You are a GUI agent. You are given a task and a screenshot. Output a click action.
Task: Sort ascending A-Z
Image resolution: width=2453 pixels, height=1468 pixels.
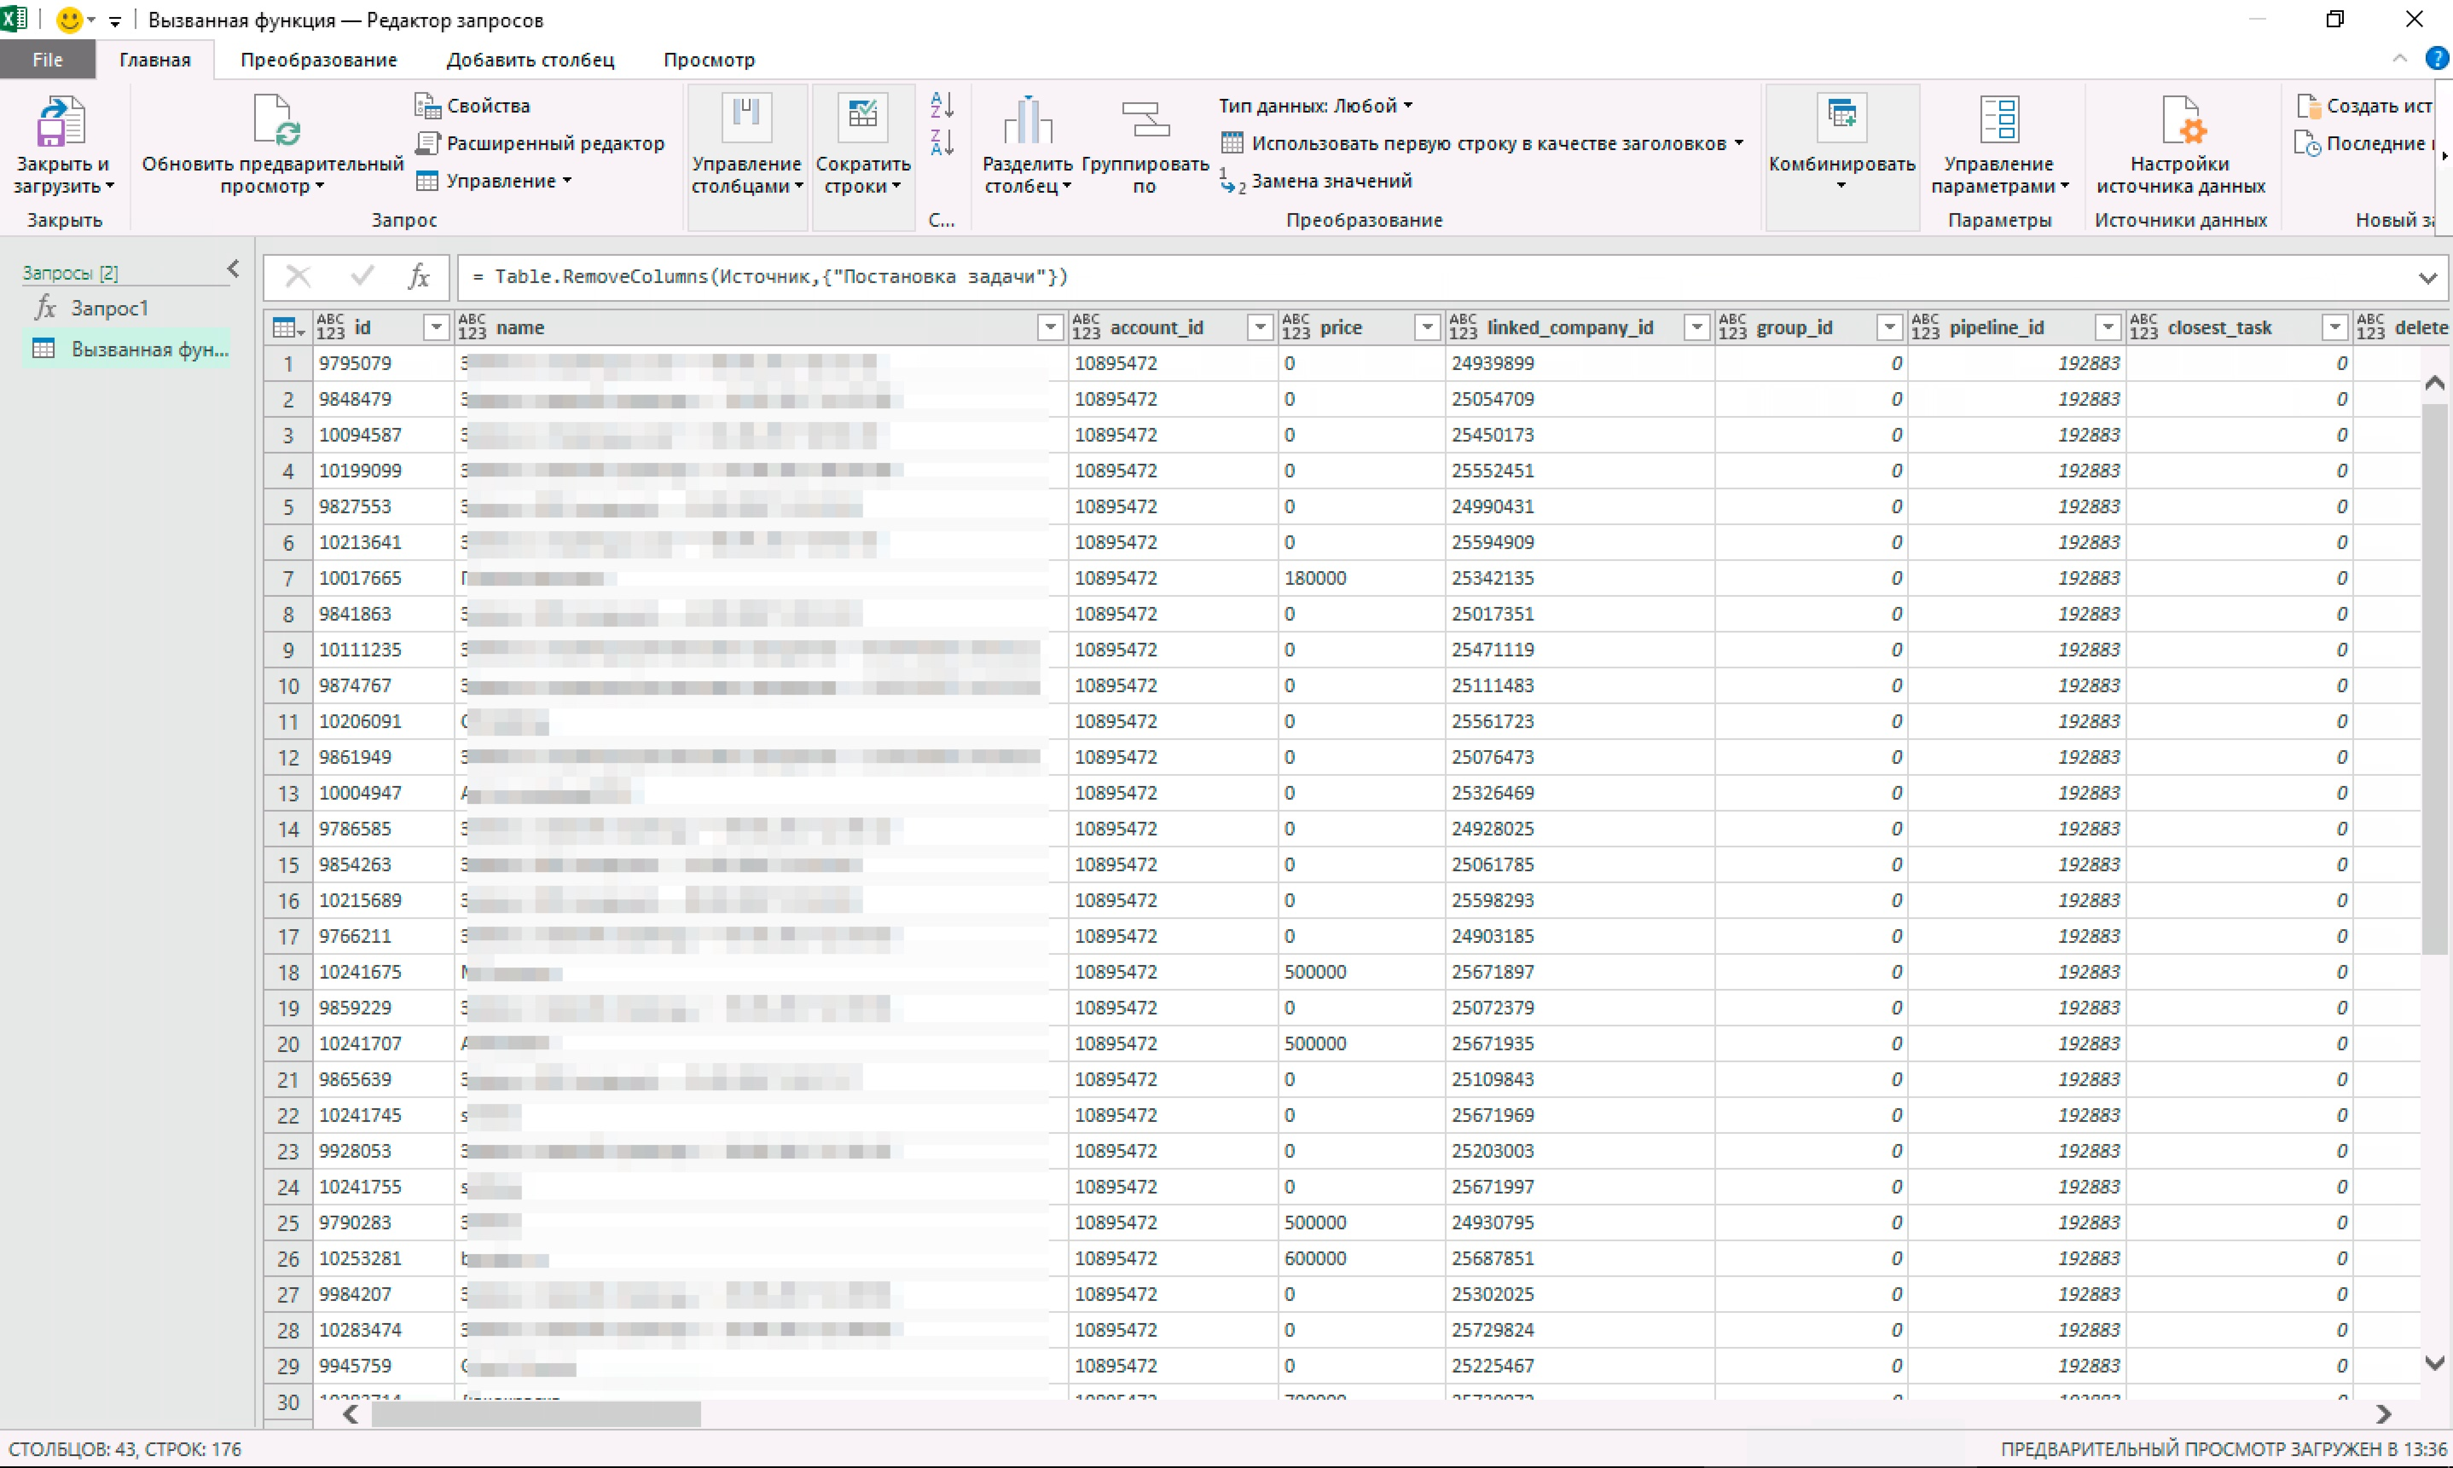[x=942, y=104]
